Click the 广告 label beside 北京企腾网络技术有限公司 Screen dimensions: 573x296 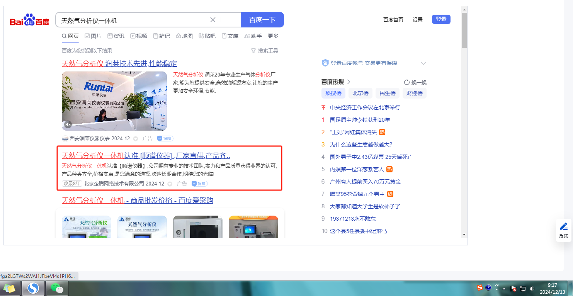(x=182, y=184)
